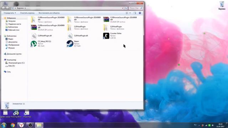Open the view options dropdown arrow
The width and height of the screenshot is (228, 128).
click(130, 13)
